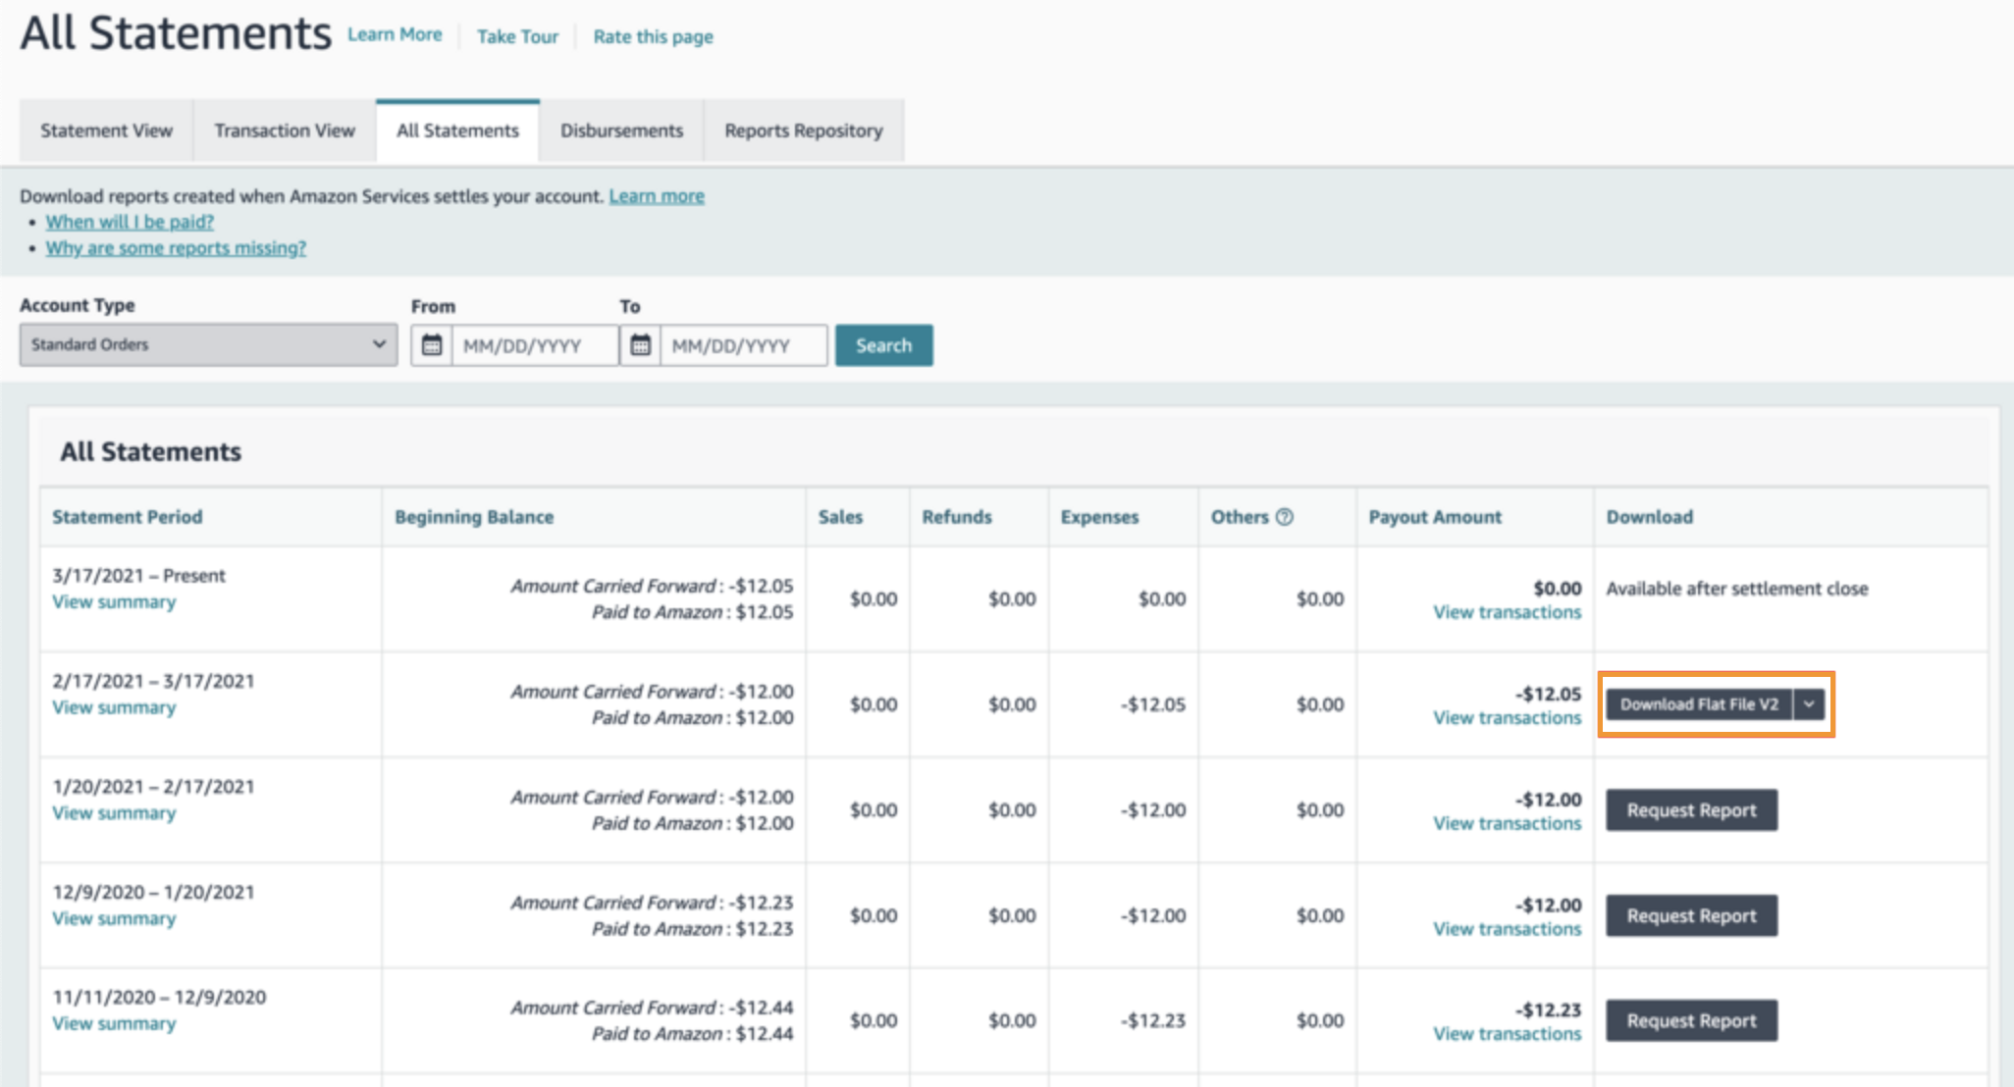View transactions for the -$12.05 payout
The width and height of the screenshot is (2014, 1087).
click(1507, 718)
